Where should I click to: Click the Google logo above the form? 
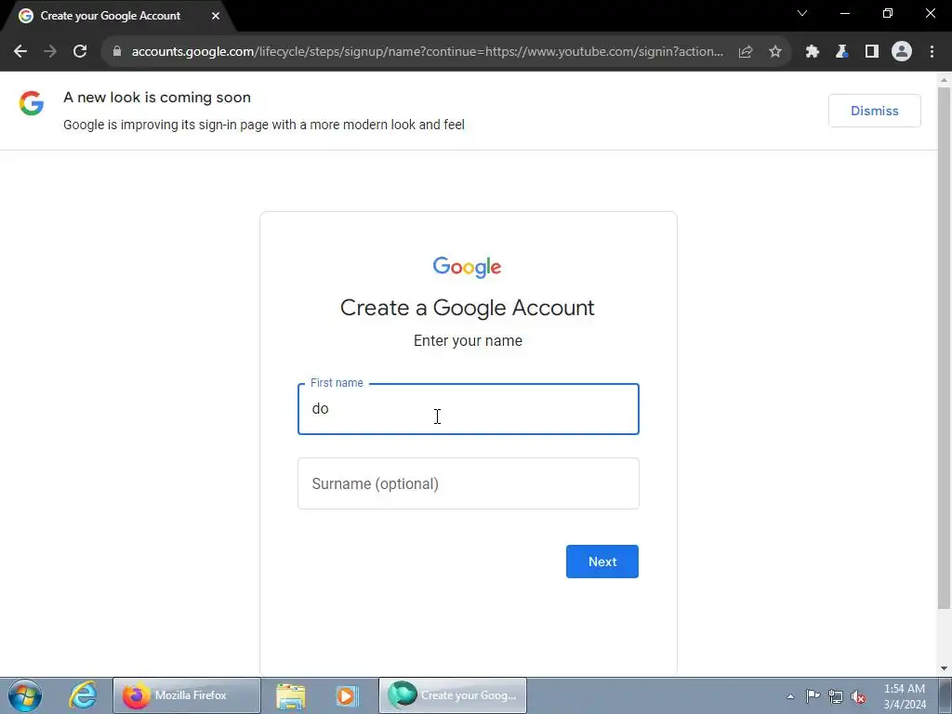[x=467, y=267]
